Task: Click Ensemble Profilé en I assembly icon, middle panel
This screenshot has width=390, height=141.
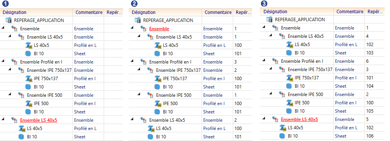Action: click(x=143, y=62)
